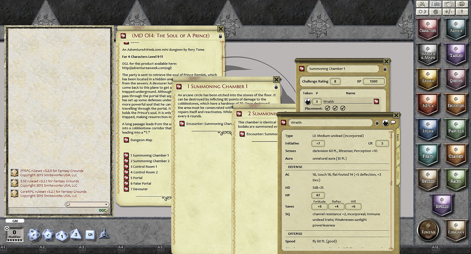471x254 pixels.
Task: Toggle the lock on Summoning Chamber 1 encounter
Action: pyautogui.click(x=385, y=69)
